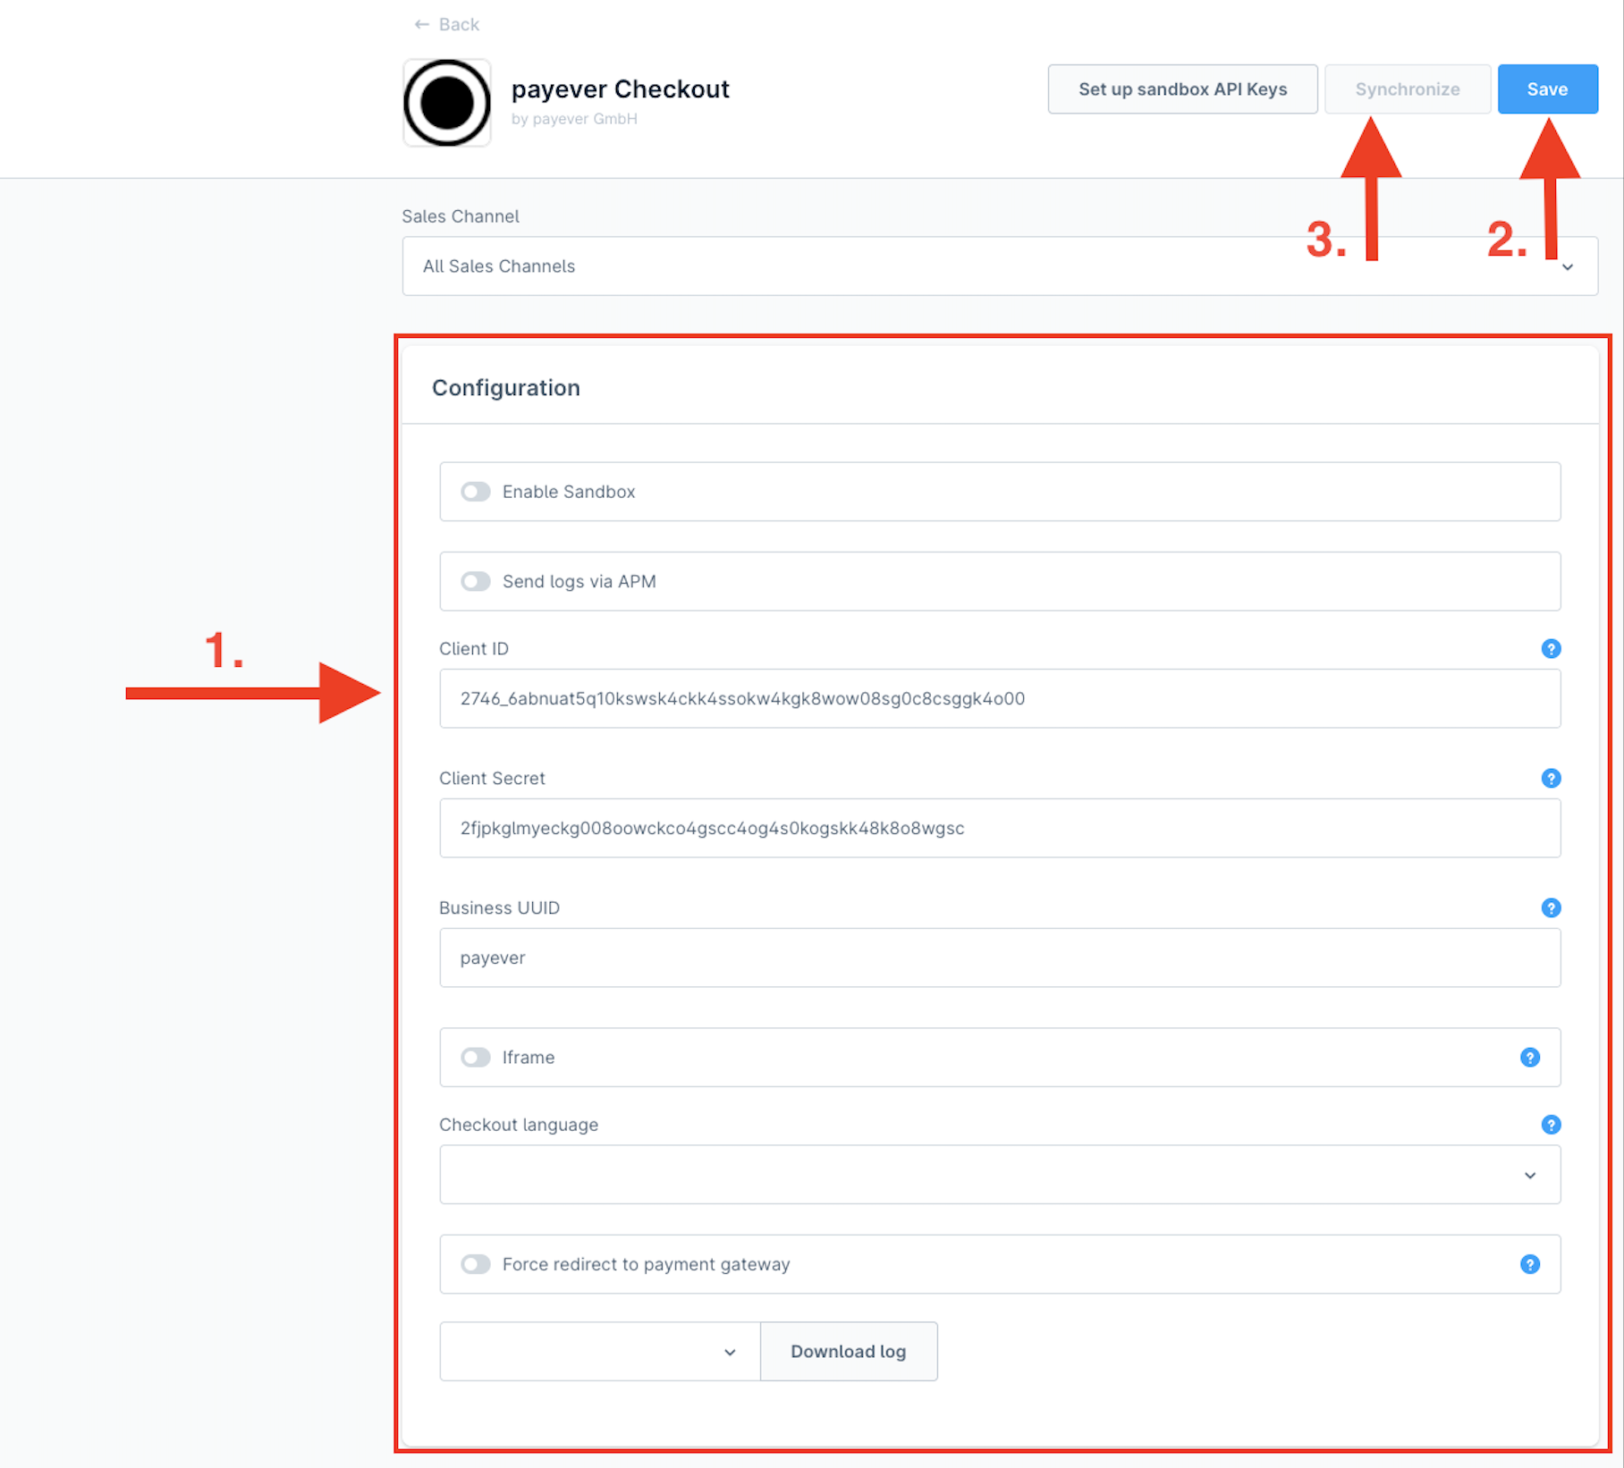Image resolution: width=1624 pixels, height=1468 pixels.
Task: Click the 'Client ID' label
Action: point(474,649)
